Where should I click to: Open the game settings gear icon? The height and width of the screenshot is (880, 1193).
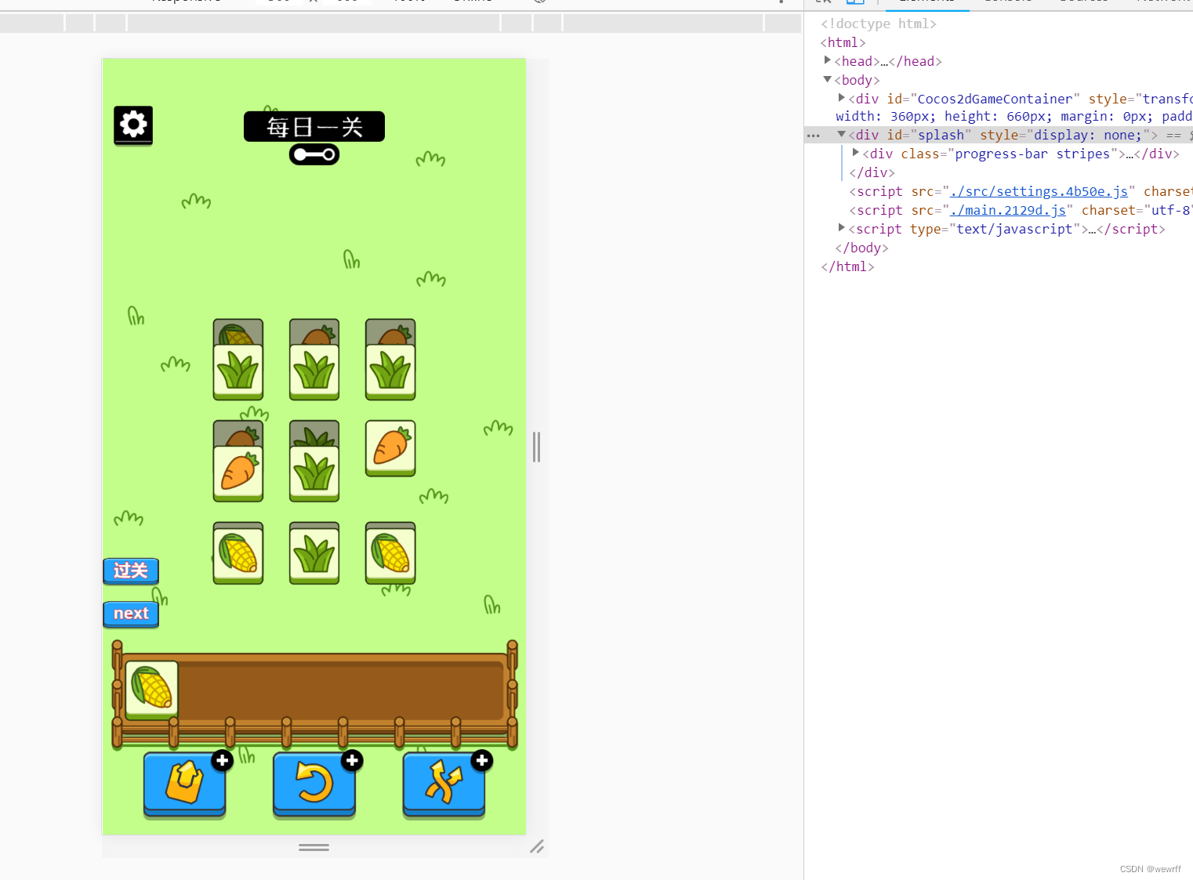[133, 125]
